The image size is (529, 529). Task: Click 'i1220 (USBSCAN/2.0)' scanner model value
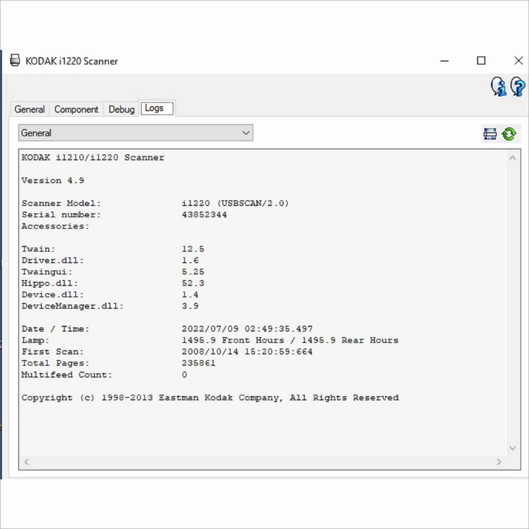pos(235,203)
